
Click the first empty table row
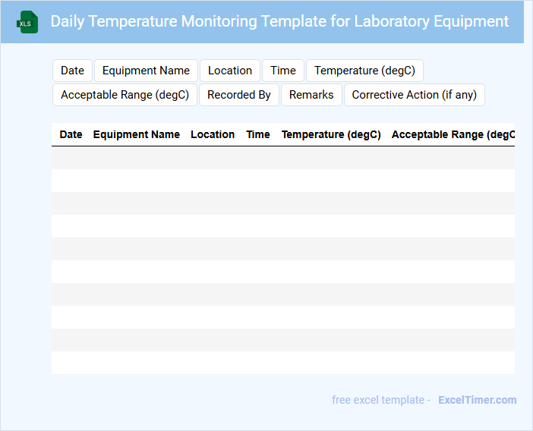282,158
